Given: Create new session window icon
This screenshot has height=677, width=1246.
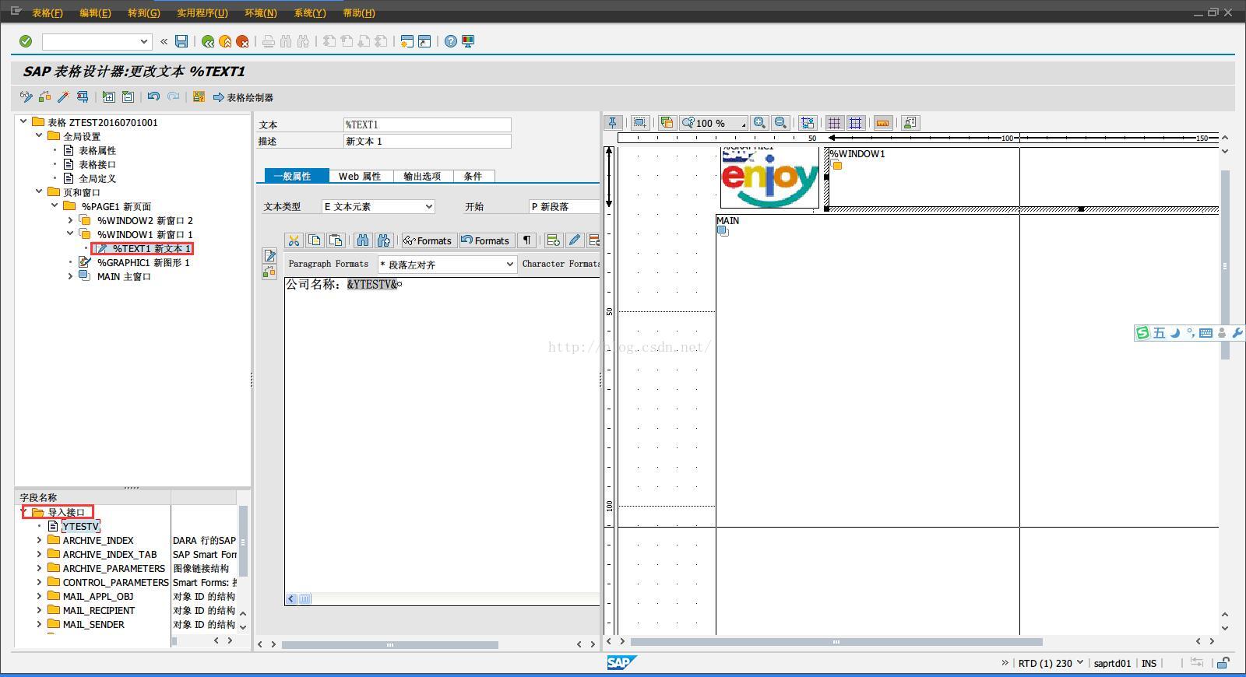Looking at the screenshot, I should tap(407, 41).
